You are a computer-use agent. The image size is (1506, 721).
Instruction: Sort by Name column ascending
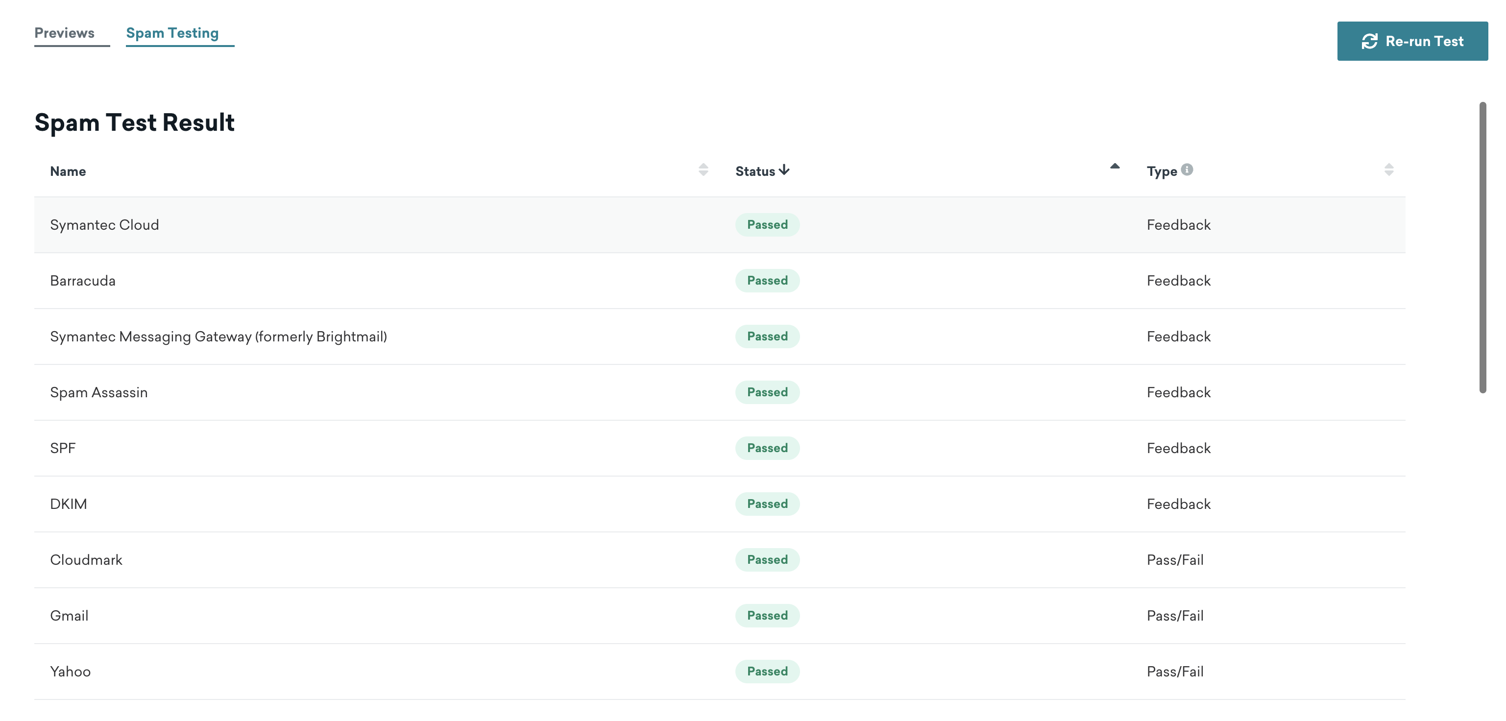704,166
